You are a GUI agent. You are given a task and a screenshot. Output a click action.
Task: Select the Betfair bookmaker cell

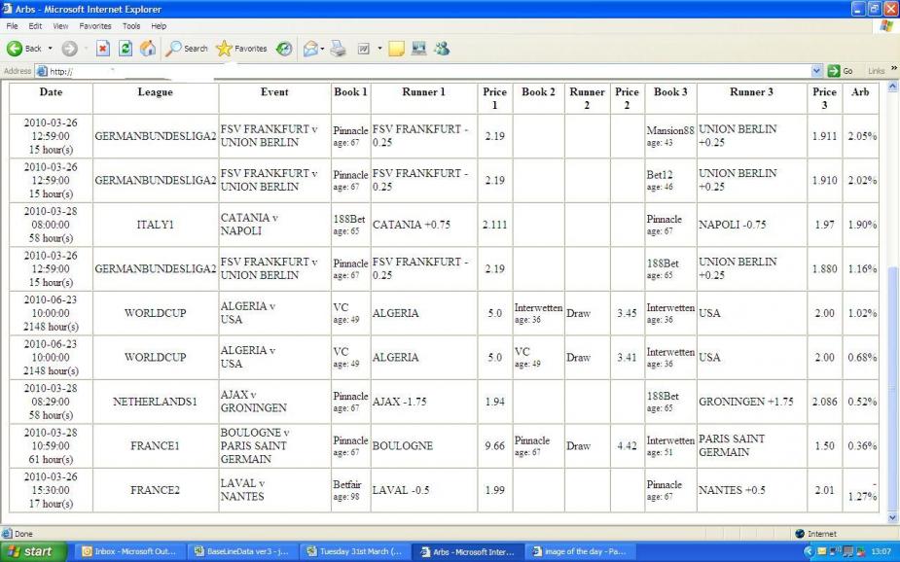pos(350,490)
